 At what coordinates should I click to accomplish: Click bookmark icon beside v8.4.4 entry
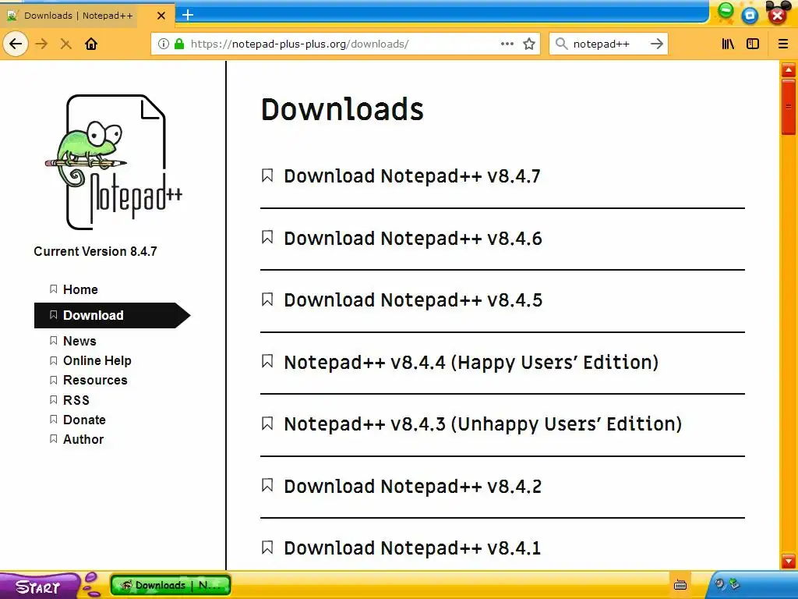(267, 361)
